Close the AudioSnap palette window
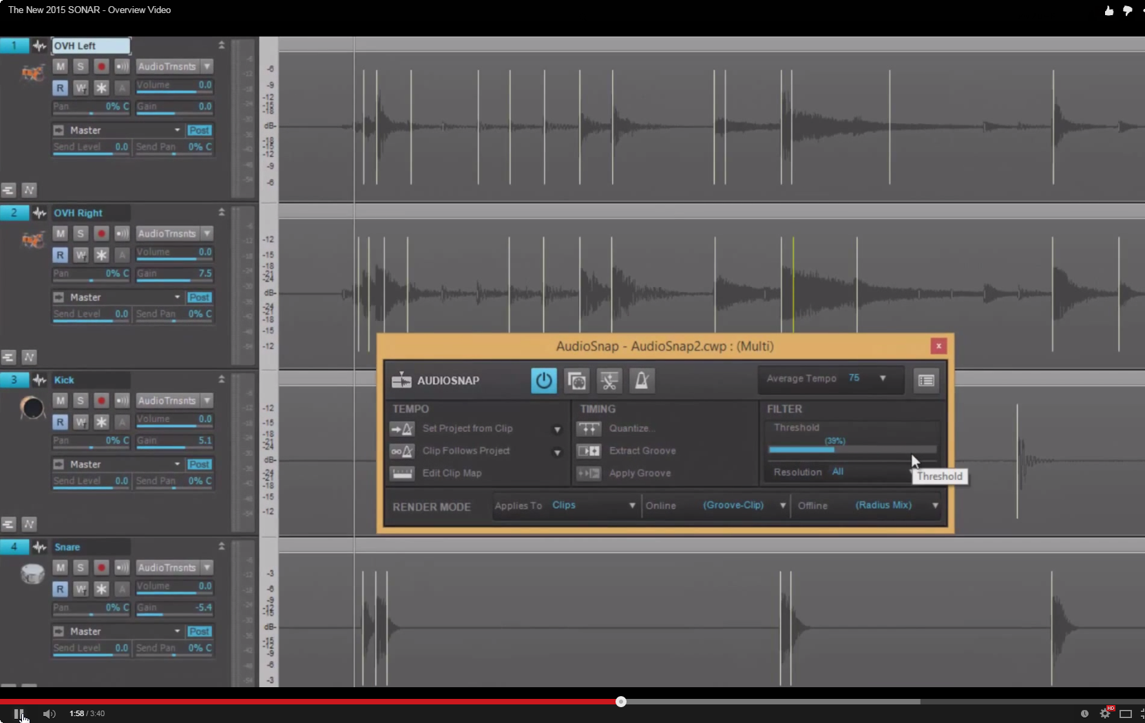 point(938,346)
